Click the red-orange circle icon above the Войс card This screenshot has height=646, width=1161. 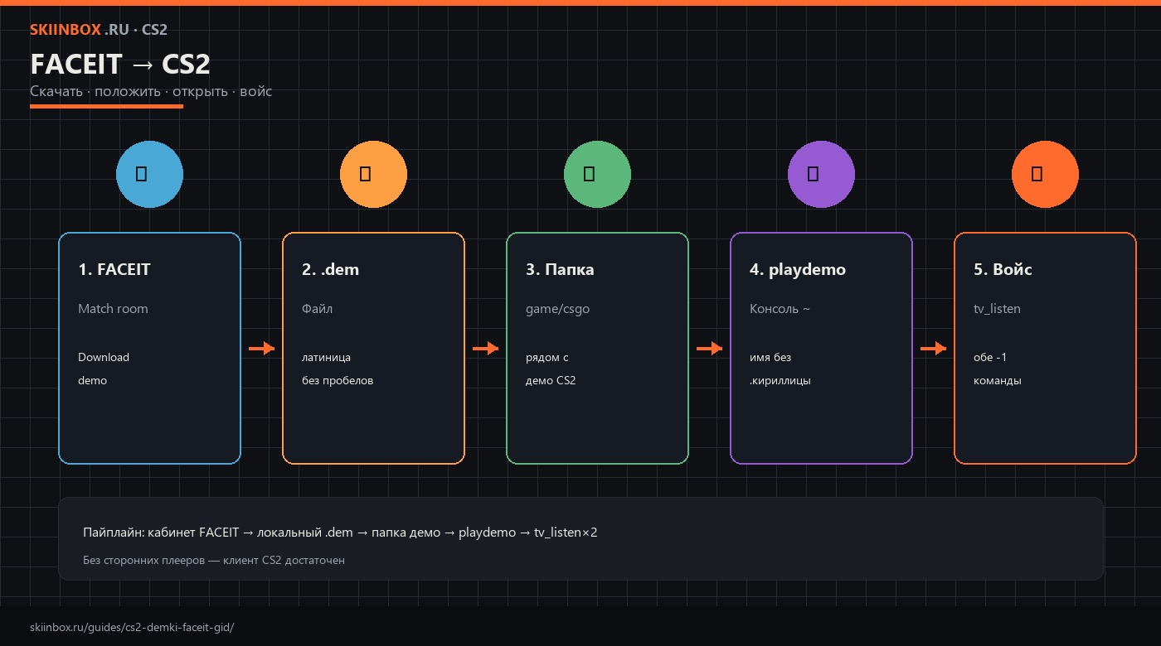coord(1045,174)
